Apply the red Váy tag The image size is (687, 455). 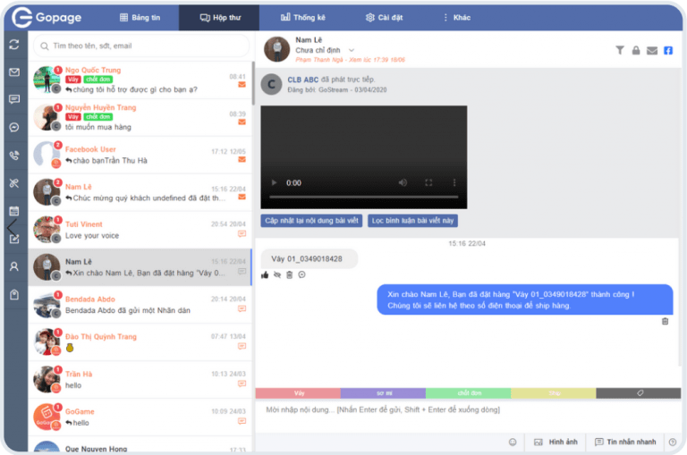[298, 393]
